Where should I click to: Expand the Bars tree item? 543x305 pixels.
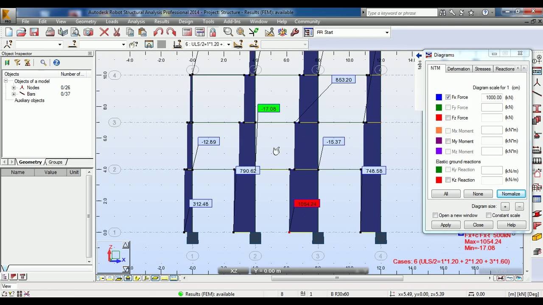(x=14, y=94)
